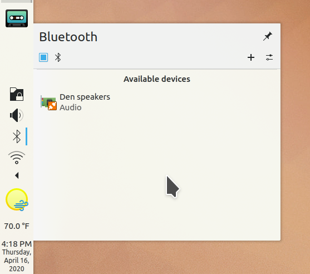Add a new Bluetooth device
Screen dimensions: 310x274
(251, 57)
